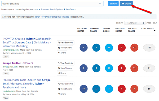Click Facebook shares circle showing 4

(x=83, y=47)
